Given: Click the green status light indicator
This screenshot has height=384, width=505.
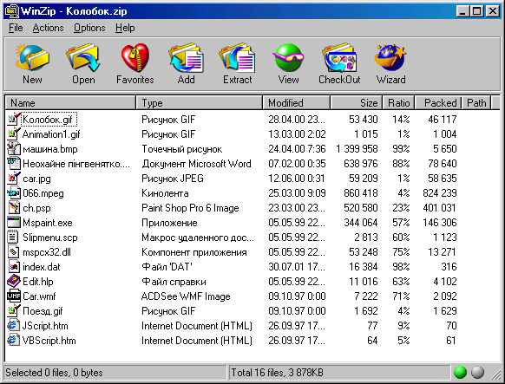Looking at the screenshot, I should pos(460,373).
